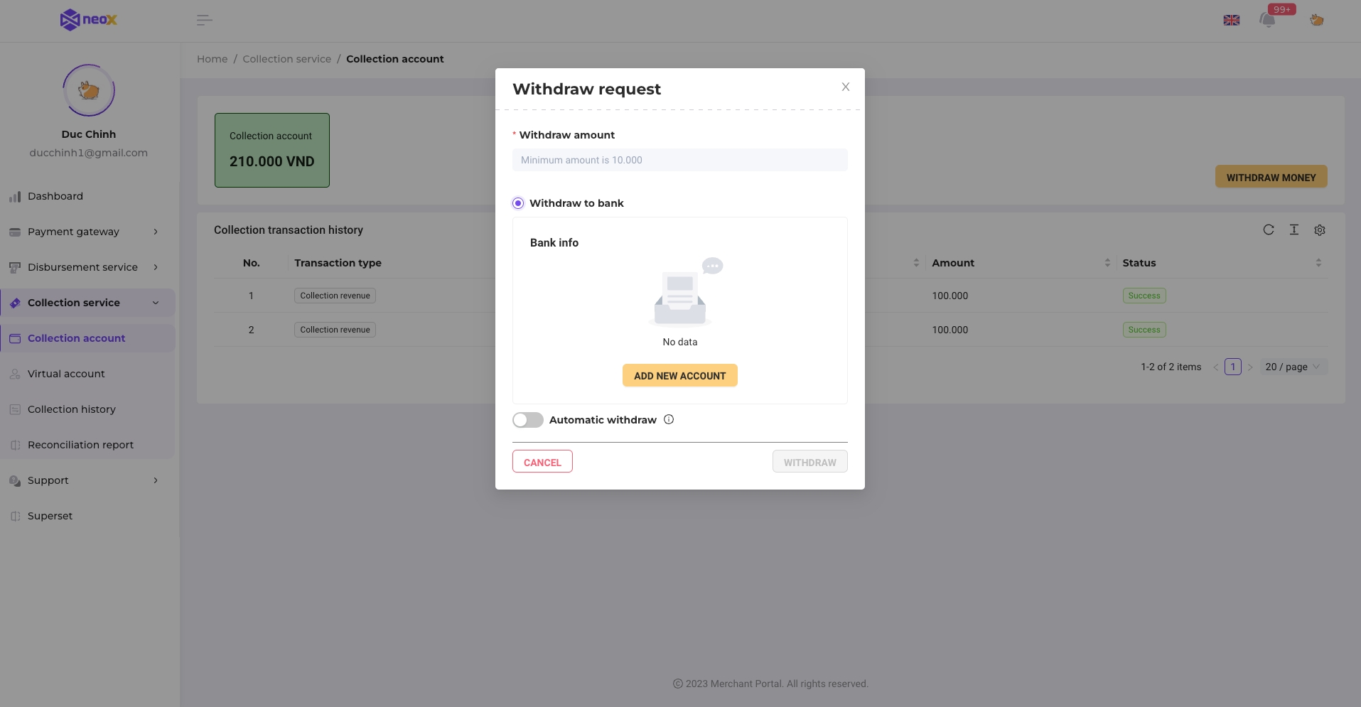
Task: Click the info icon beside Automatic withdraw
Action: coord(668,419)
